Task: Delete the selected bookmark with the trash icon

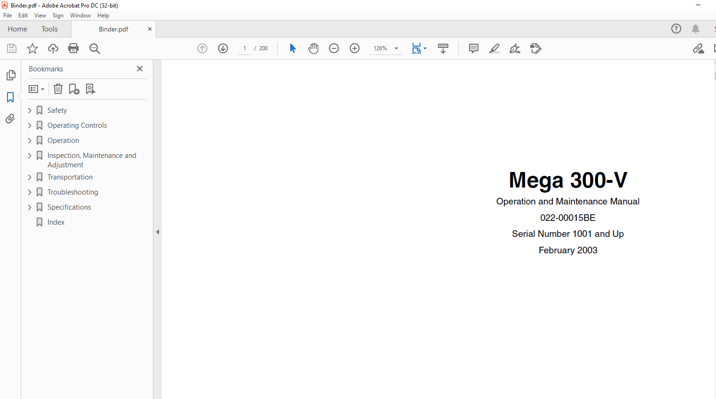Action: (58, 89)
